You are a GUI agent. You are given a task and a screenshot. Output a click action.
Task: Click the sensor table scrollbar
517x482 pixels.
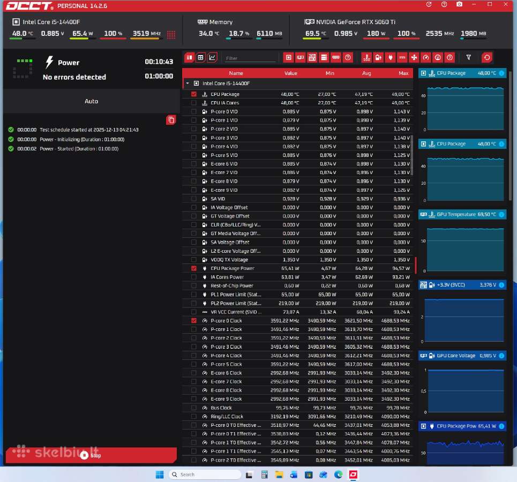pyautogui.click(x=412, y=155)
